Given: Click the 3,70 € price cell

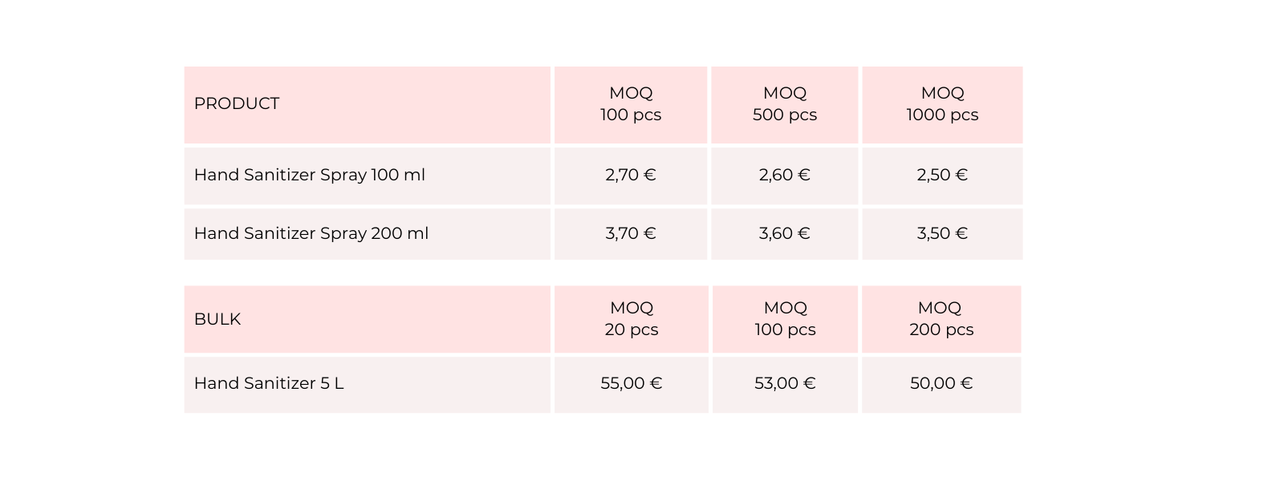Looking at the screenshot, I should pyautogui.click(x=631, y=233).
